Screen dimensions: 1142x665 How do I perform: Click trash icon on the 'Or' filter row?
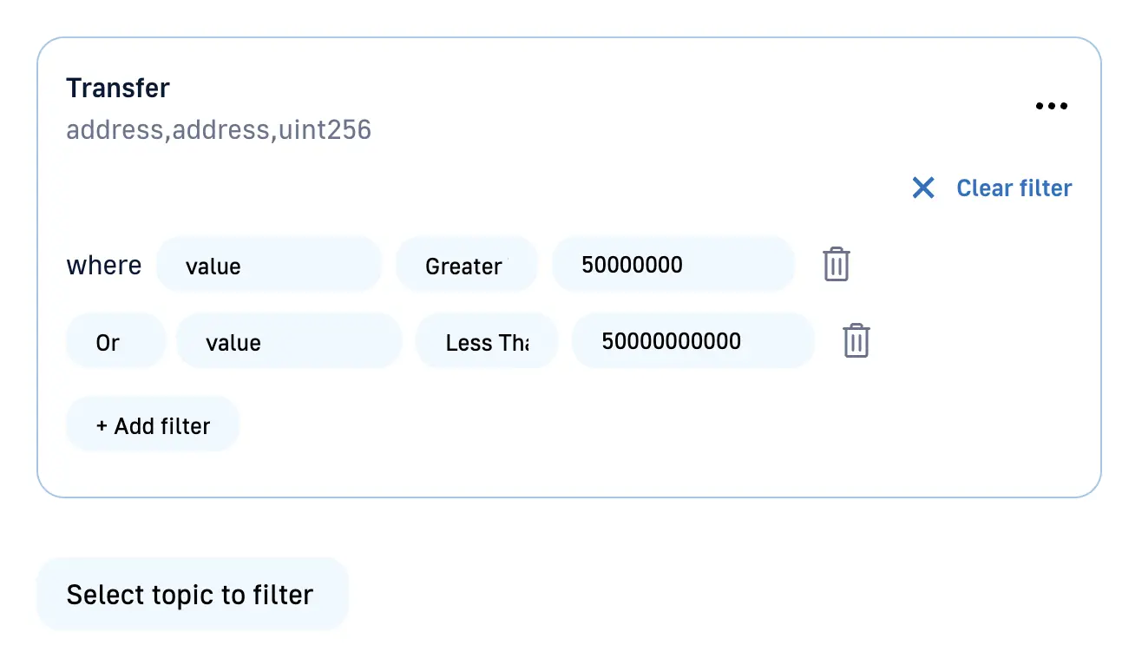pyautogui.click(x=856, y=341)
